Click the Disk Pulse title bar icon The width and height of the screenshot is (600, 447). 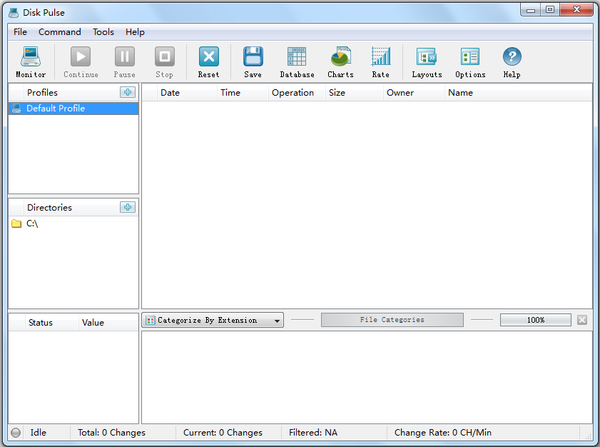click(14, 13)
